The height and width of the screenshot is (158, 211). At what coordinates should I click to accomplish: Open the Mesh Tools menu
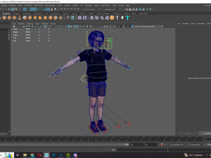click(38, 5)
